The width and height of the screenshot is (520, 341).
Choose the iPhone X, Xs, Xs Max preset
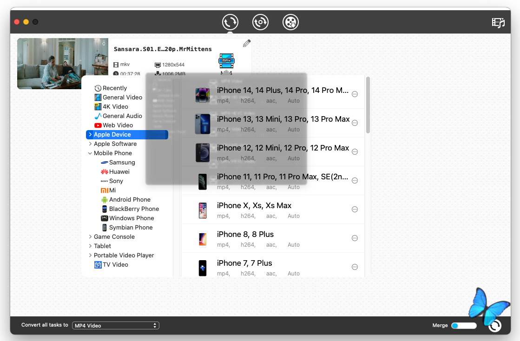(273, 210)
